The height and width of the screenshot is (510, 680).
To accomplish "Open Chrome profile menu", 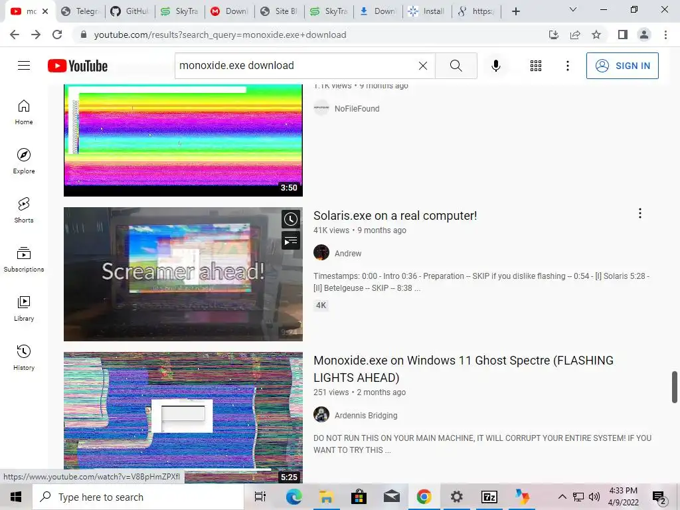I will pyautogui.click(x=644, y=35).
